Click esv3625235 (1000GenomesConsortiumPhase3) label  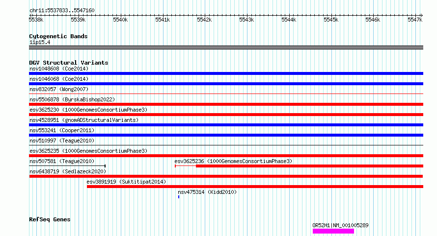click(x=88, y=151)
